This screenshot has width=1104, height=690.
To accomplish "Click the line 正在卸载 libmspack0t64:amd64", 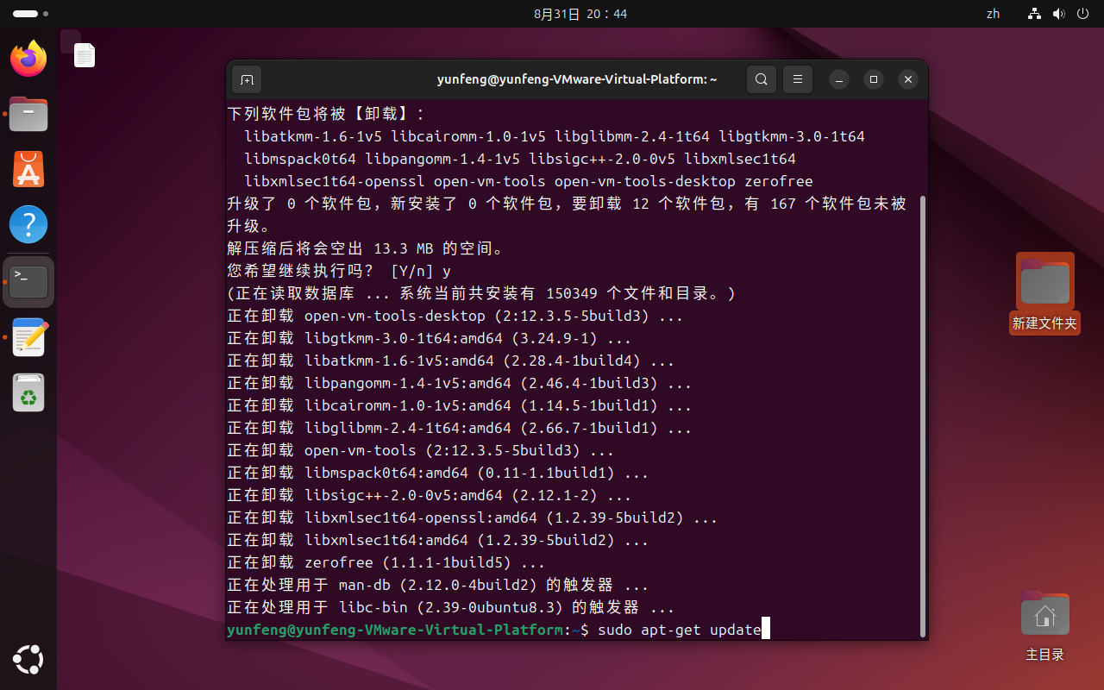I will click(x=437, y=473).
